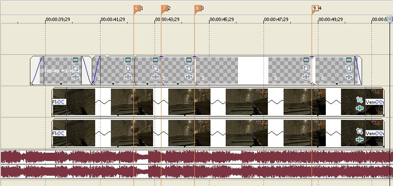
Task: Jump to timeline marker 8
Action: coord(198,8)
